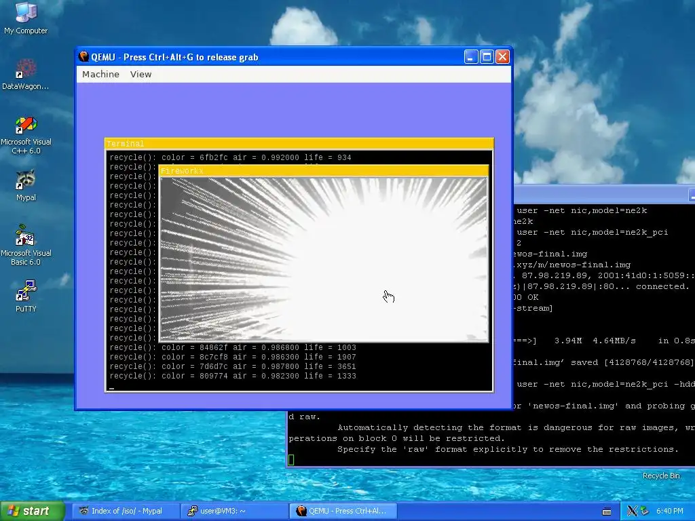Click the 'color = 809774' terminal line
Viewport: 695px width, 521px height.
coord(233,376)
